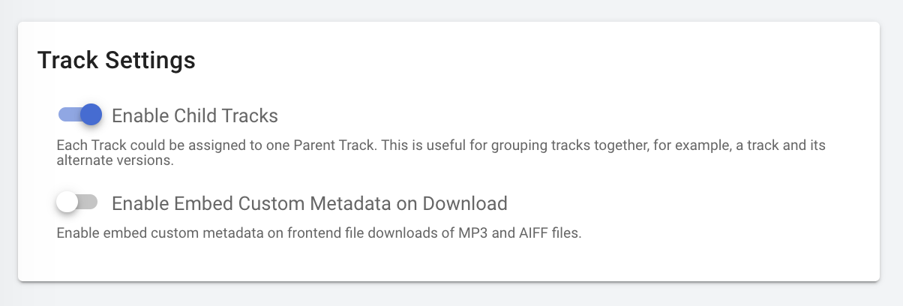Click the white knob of Embed Metadata switch
This screenshot has width=903, height=306.
(67, 202)
